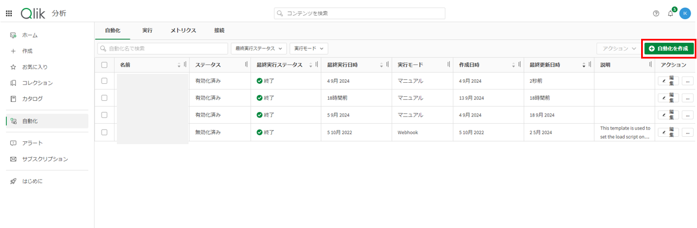Open the help question mark icon

[656, 14]
